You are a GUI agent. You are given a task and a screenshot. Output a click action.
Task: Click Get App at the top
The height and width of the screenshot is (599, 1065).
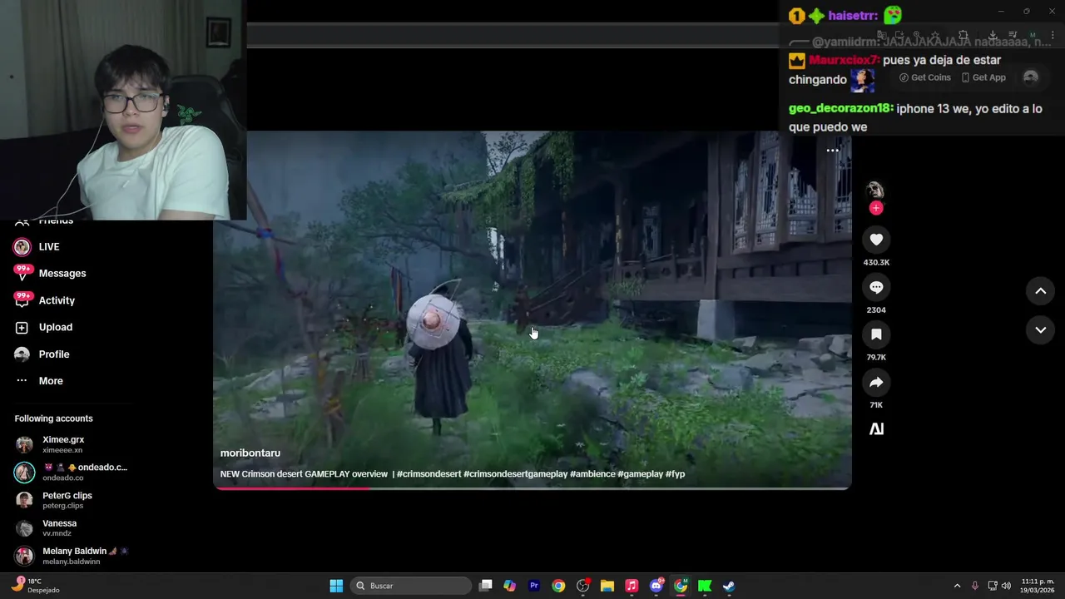[983, 77]
